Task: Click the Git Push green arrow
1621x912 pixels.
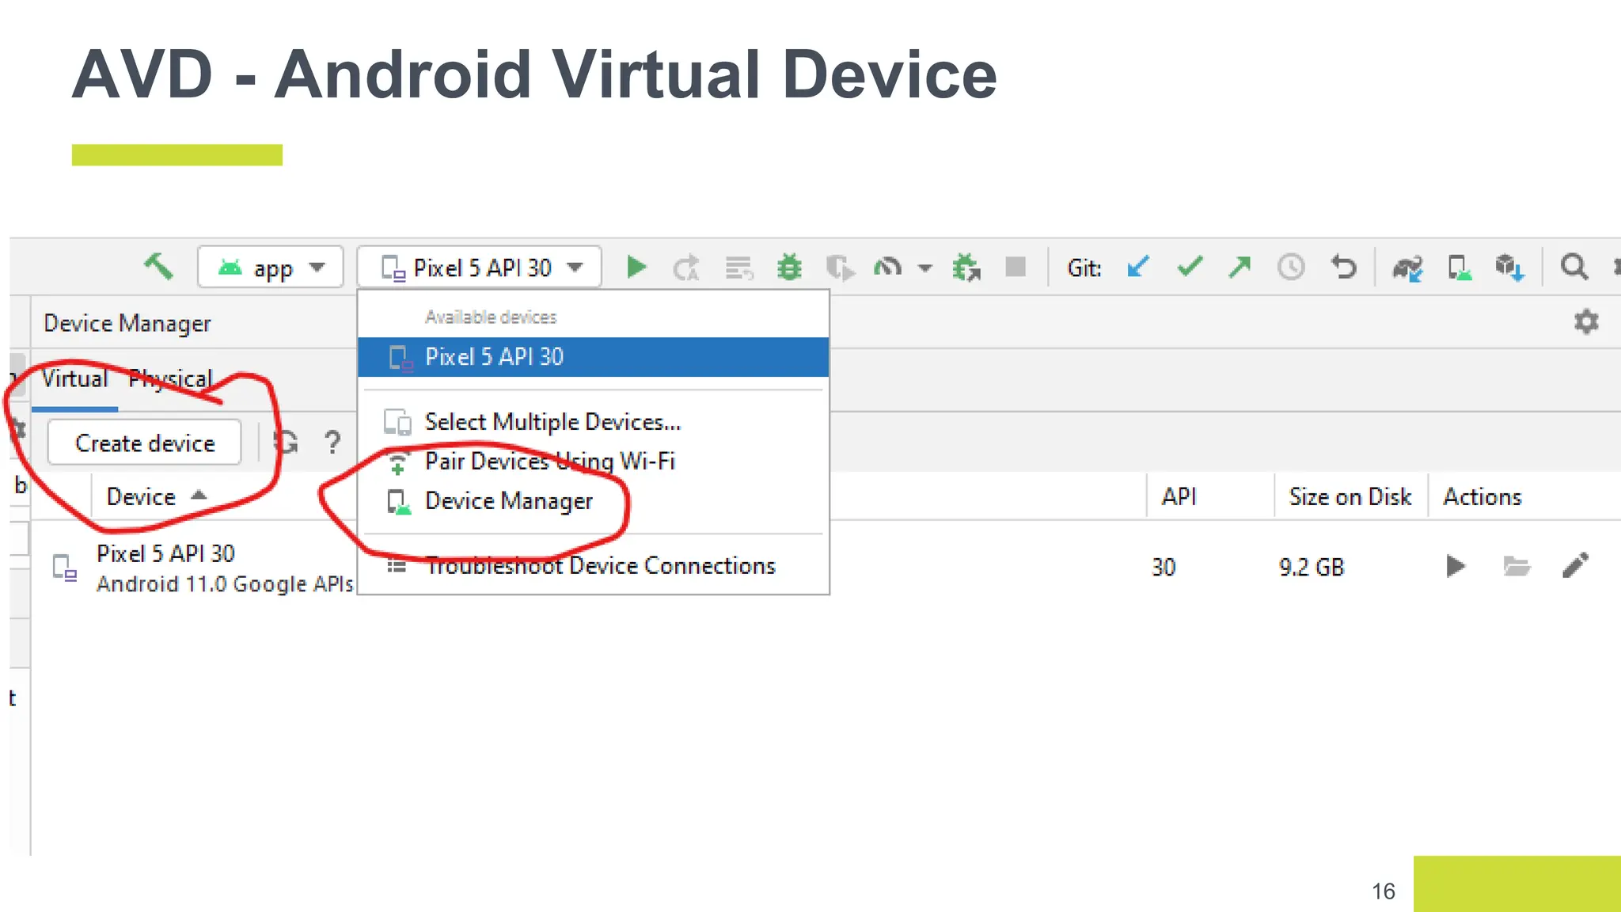Action: 1239,267
